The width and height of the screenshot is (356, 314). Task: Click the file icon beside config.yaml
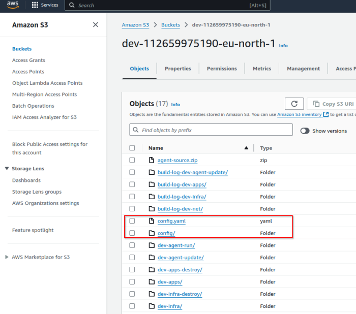(152, 221)
